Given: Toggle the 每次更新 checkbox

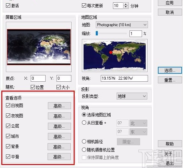Looking at the screenshot, I should 84,6.
